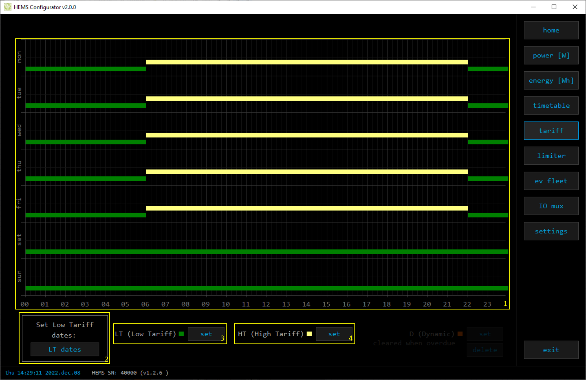The height and width of the screenshot is (380, 586).
Task: Open the settings page
Action: coord(551,231)
